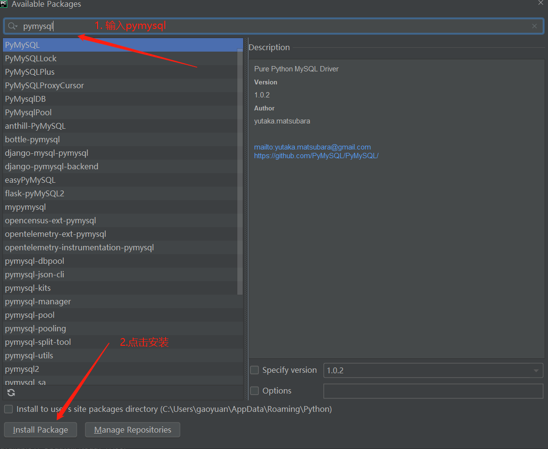
Task: Toggle install to user's site packages checkbox
Action: pyautogui.click(x=8, y=409)
